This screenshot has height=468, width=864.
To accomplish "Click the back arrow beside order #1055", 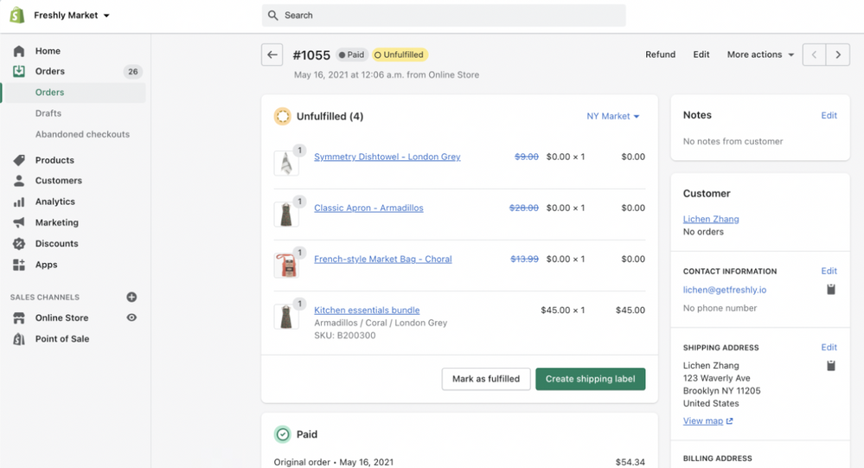I will (x=272, y=55).
